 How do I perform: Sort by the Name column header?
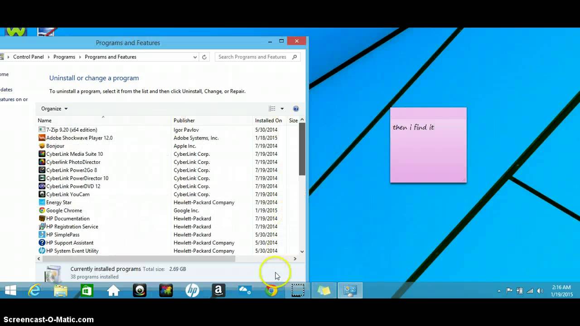pyautogui.click(x=104, y=120)
